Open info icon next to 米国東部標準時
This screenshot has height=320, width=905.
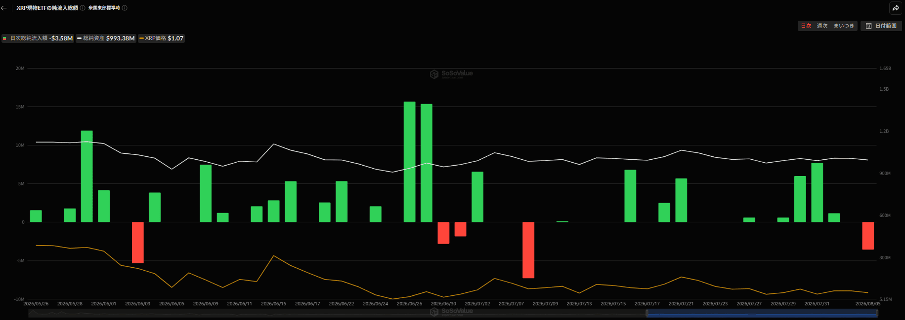[x=125, y=8]
